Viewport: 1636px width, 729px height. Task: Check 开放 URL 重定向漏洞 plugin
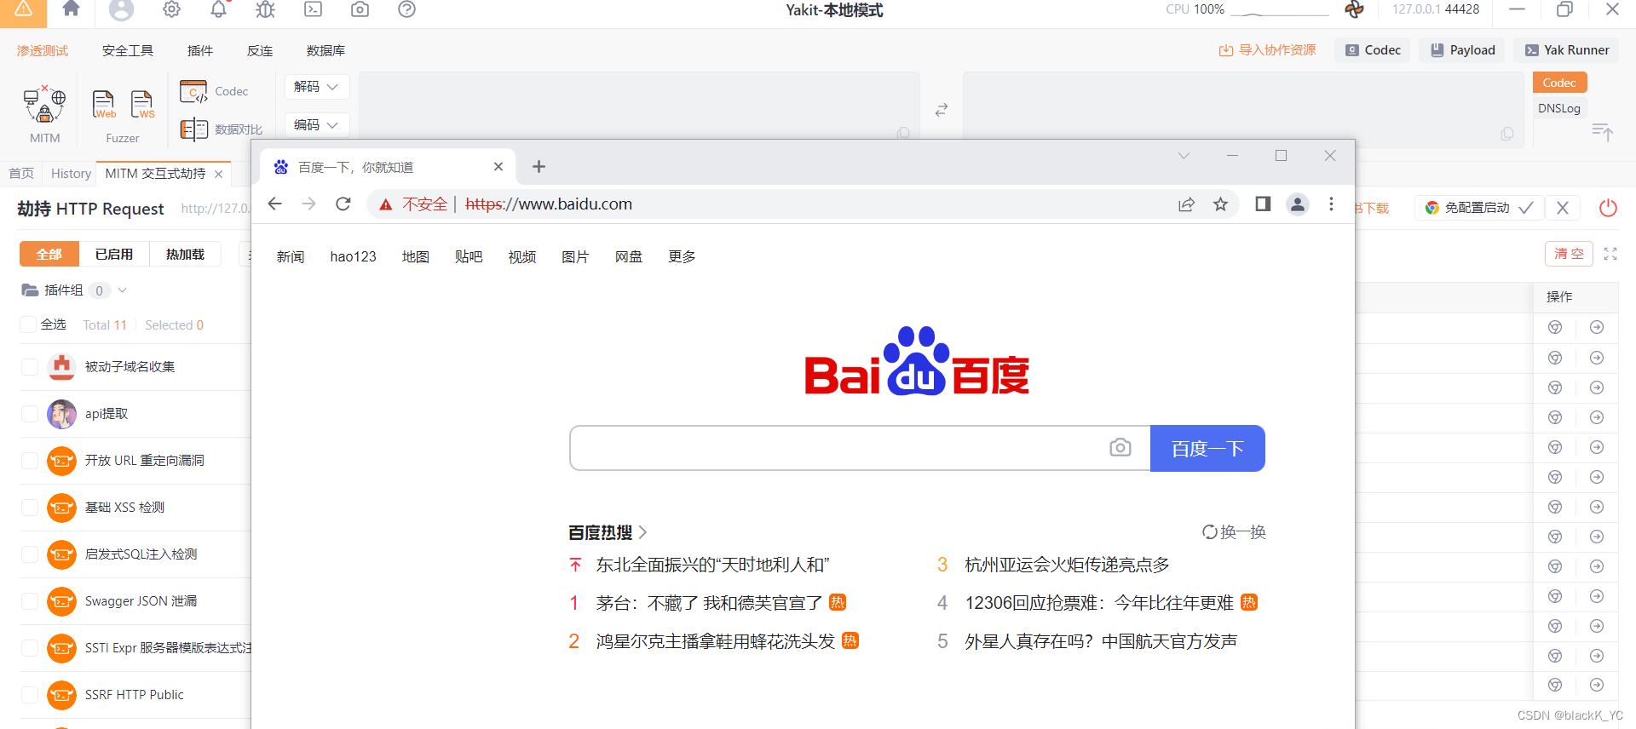[x=30, y=461]
